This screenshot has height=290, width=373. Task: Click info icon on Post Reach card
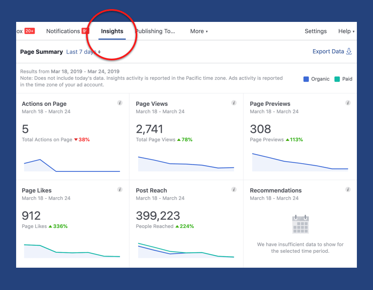234,190
